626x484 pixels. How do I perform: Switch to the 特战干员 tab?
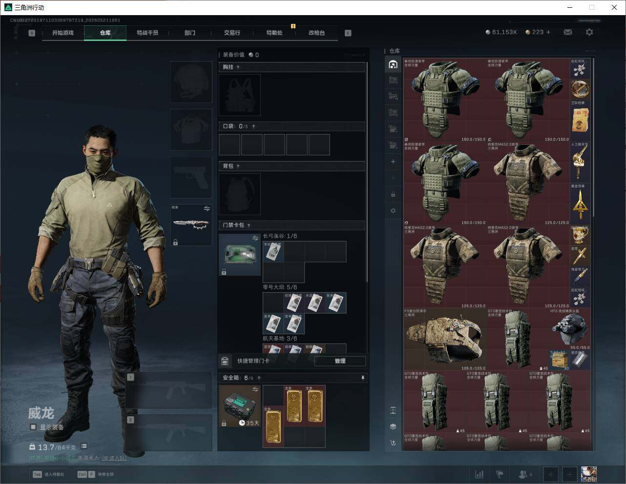coord(147,33)
